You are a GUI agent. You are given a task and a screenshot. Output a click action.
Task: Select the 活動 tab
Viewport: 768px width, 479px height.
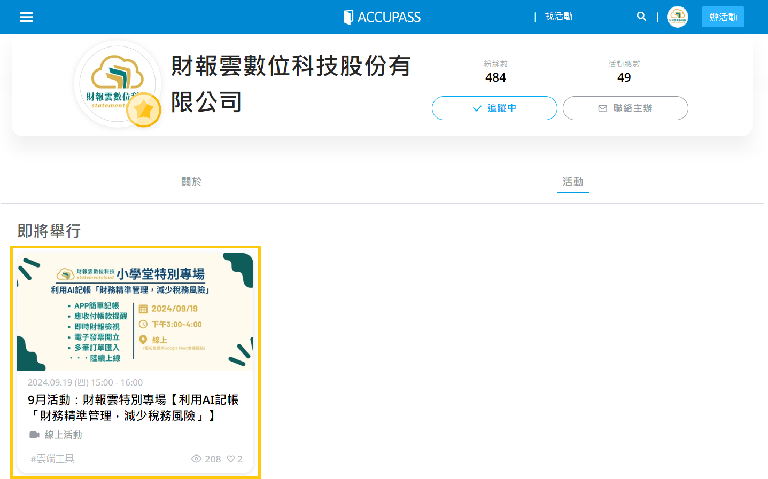pos(573,182)
